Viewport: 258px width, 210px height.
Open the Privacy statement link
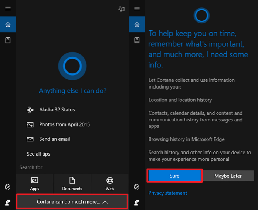coord(167,193)
